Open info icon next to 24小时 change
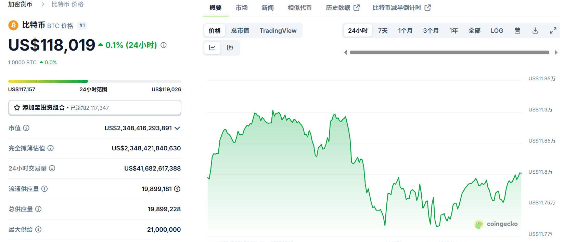Screen dimensions: 564x242 164,45
